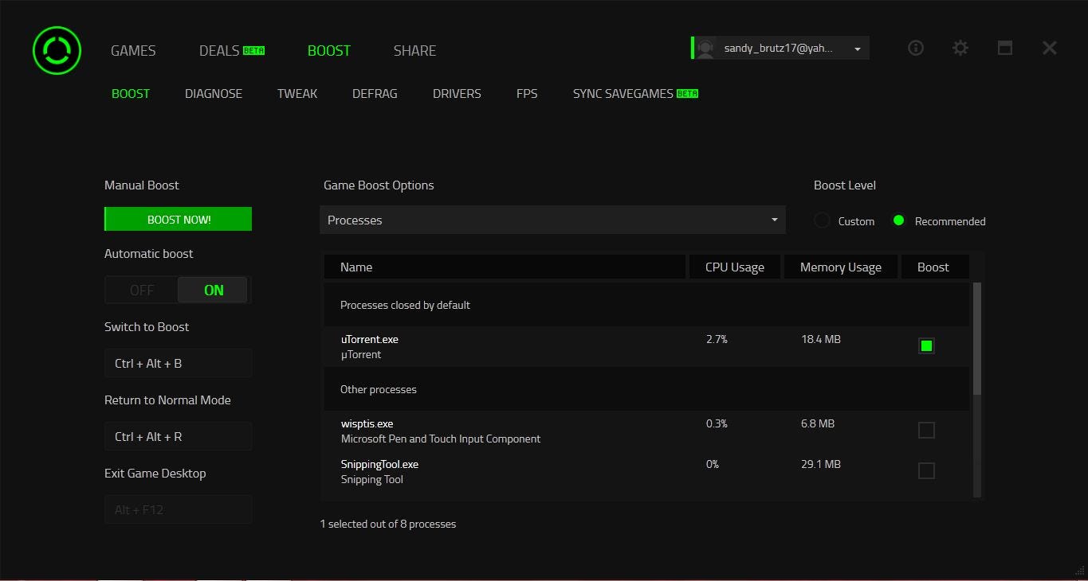Go to the SHARE tab
This screenshot has height=581, width=1088.
pyautogui.click(x=414, y=50)
